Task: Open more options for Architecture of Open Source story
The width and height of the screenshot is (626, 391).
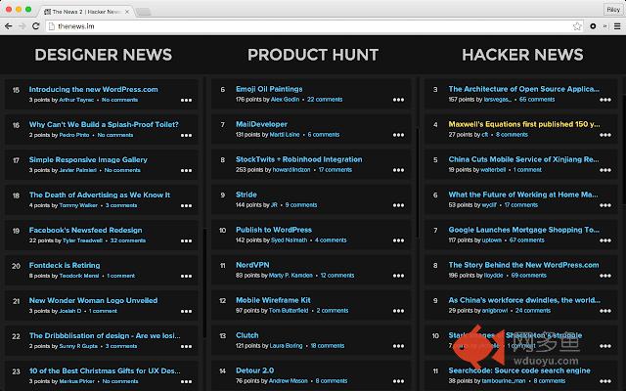Action: pyautogui.click(x=605, y=100)
